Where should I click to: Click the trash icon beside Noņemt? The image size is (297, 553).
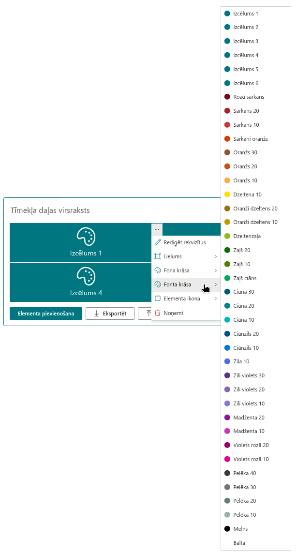[158, 313]
